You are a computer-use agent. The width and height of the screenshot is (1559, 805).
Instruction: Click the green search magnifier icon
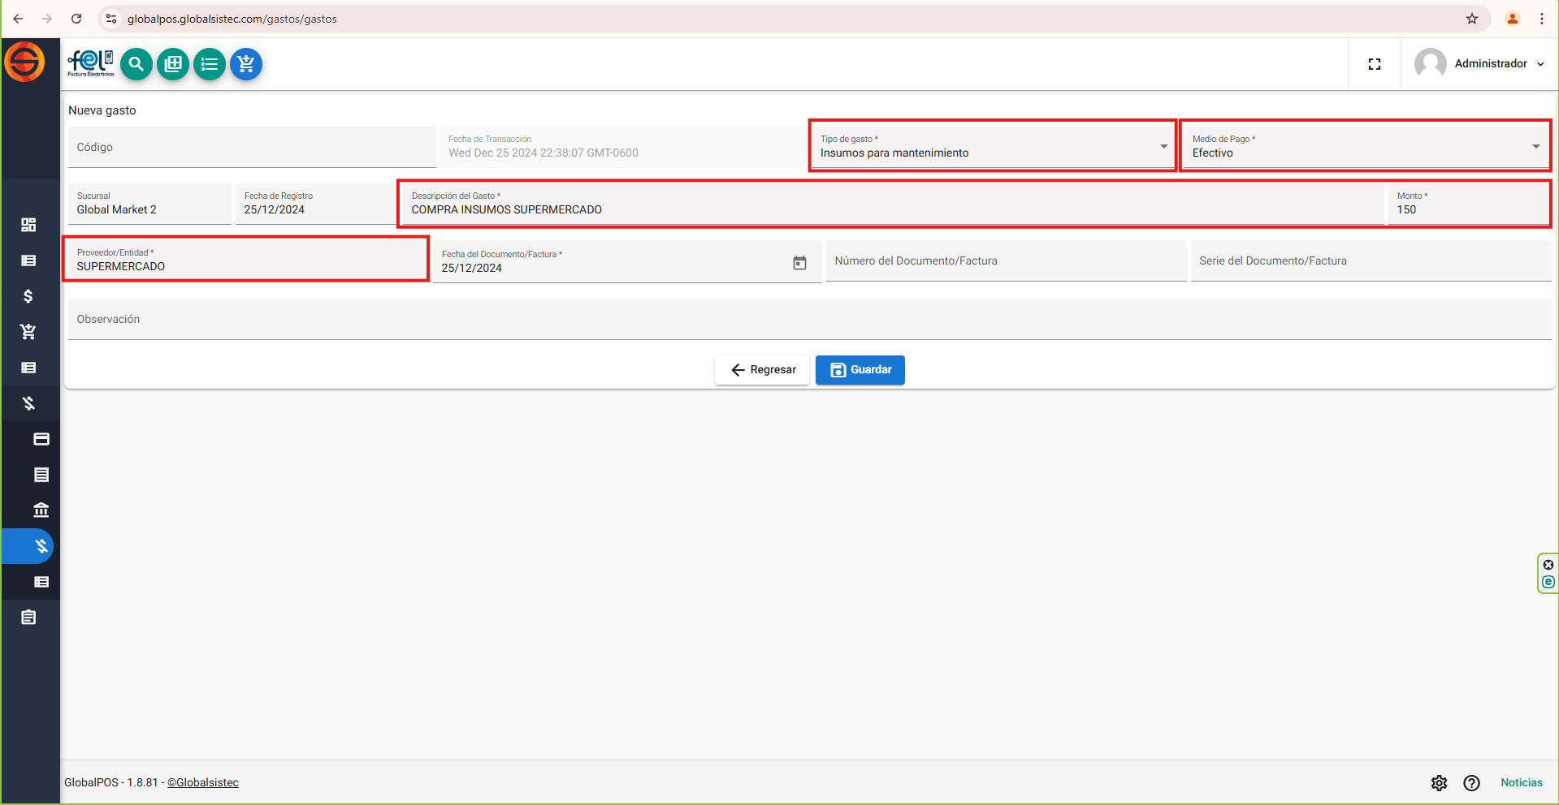(136, 64)
